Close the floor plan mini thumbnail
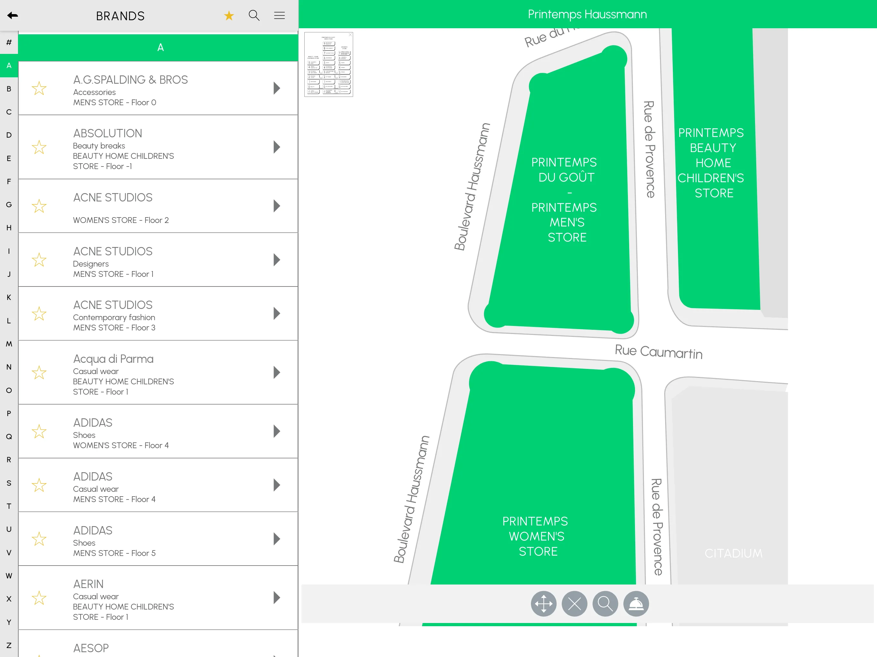This screenshot has height=657, width=877. 350,35
